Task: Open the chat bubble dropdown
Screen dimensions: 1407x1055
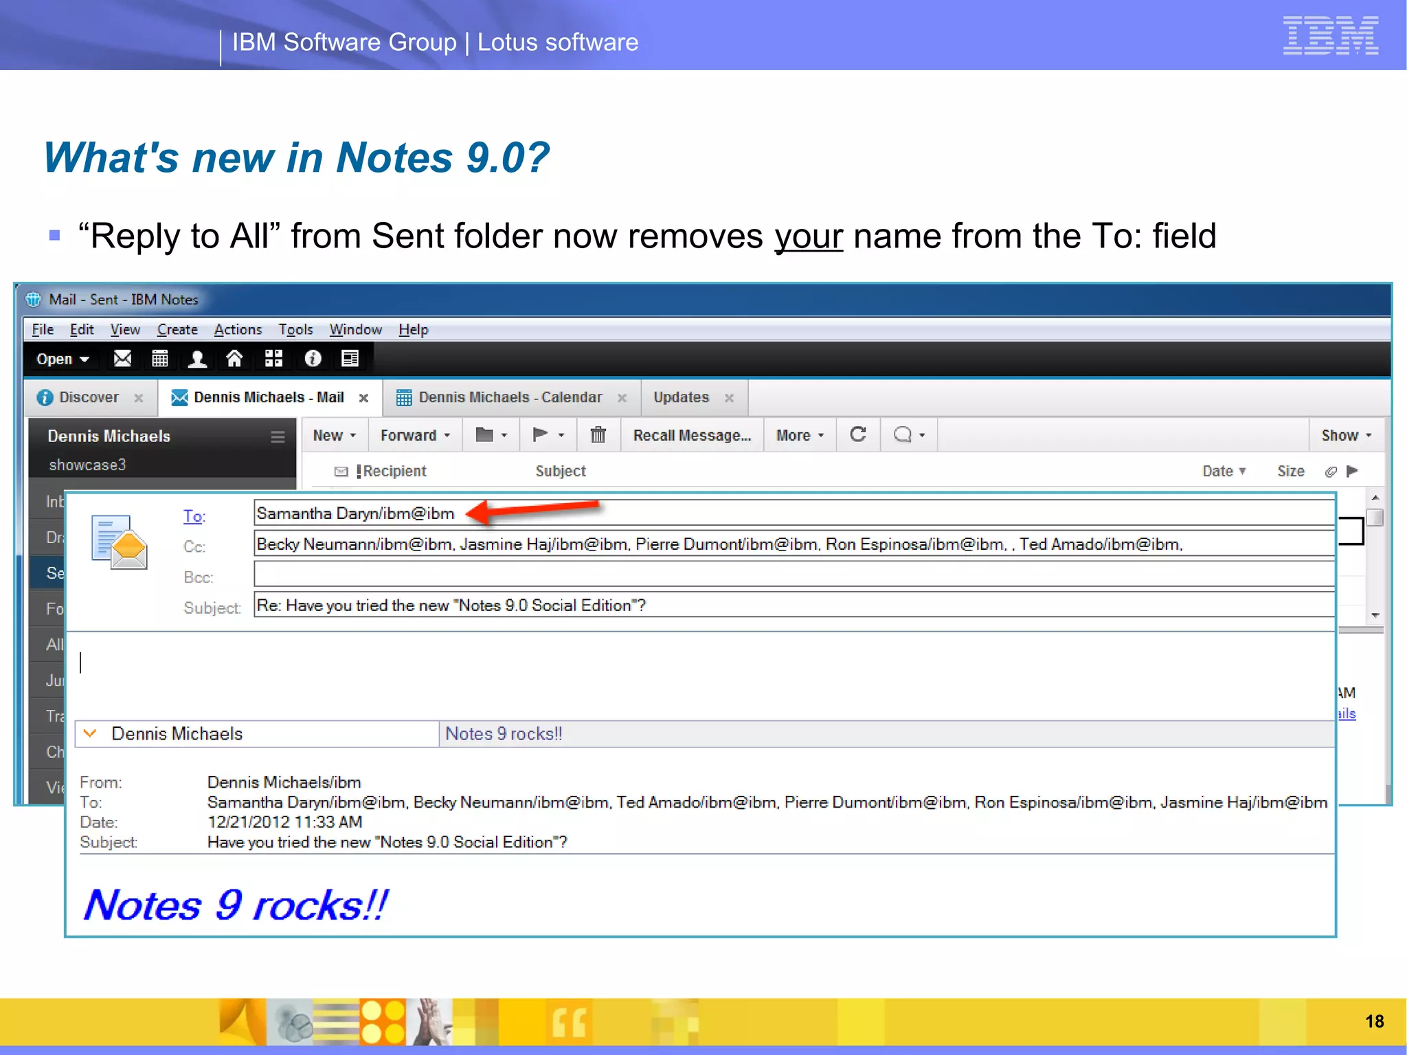Action: point(910,434)
